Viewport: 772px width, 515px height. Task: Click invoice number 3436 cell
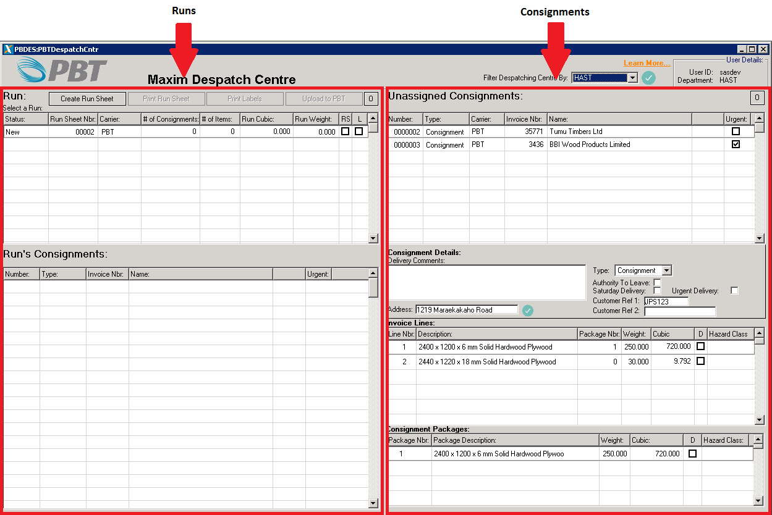526,144
